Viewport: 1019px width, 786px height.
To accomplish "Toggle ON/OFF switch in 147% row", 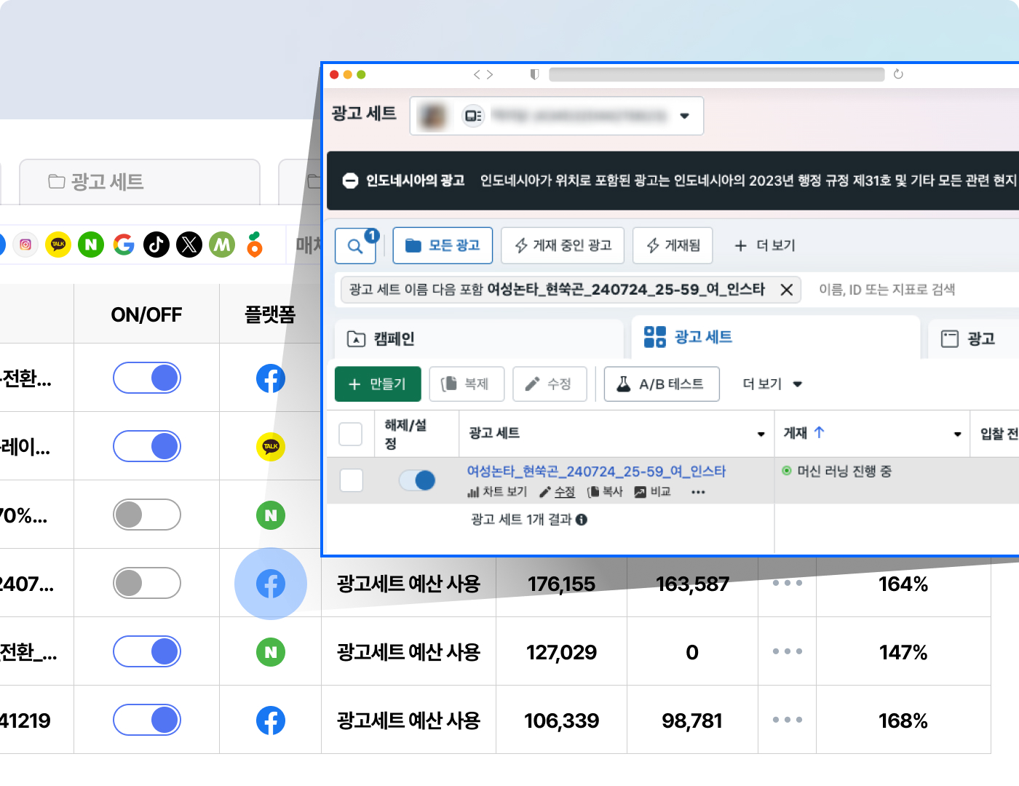I will click(x=147, y=651).
